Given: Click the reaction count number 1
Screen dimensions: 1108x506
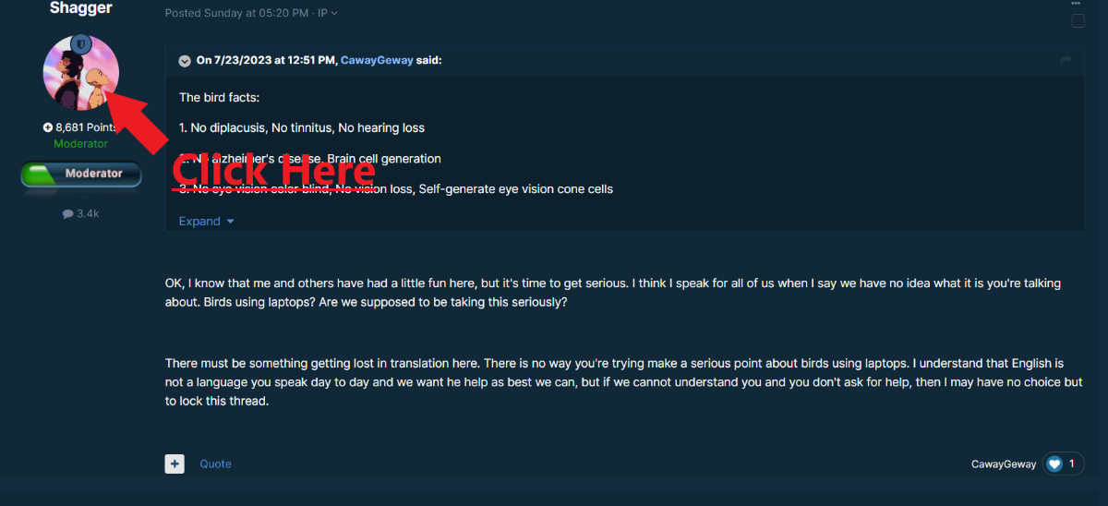Looking at the screenshot, I should pos(1072,464).
